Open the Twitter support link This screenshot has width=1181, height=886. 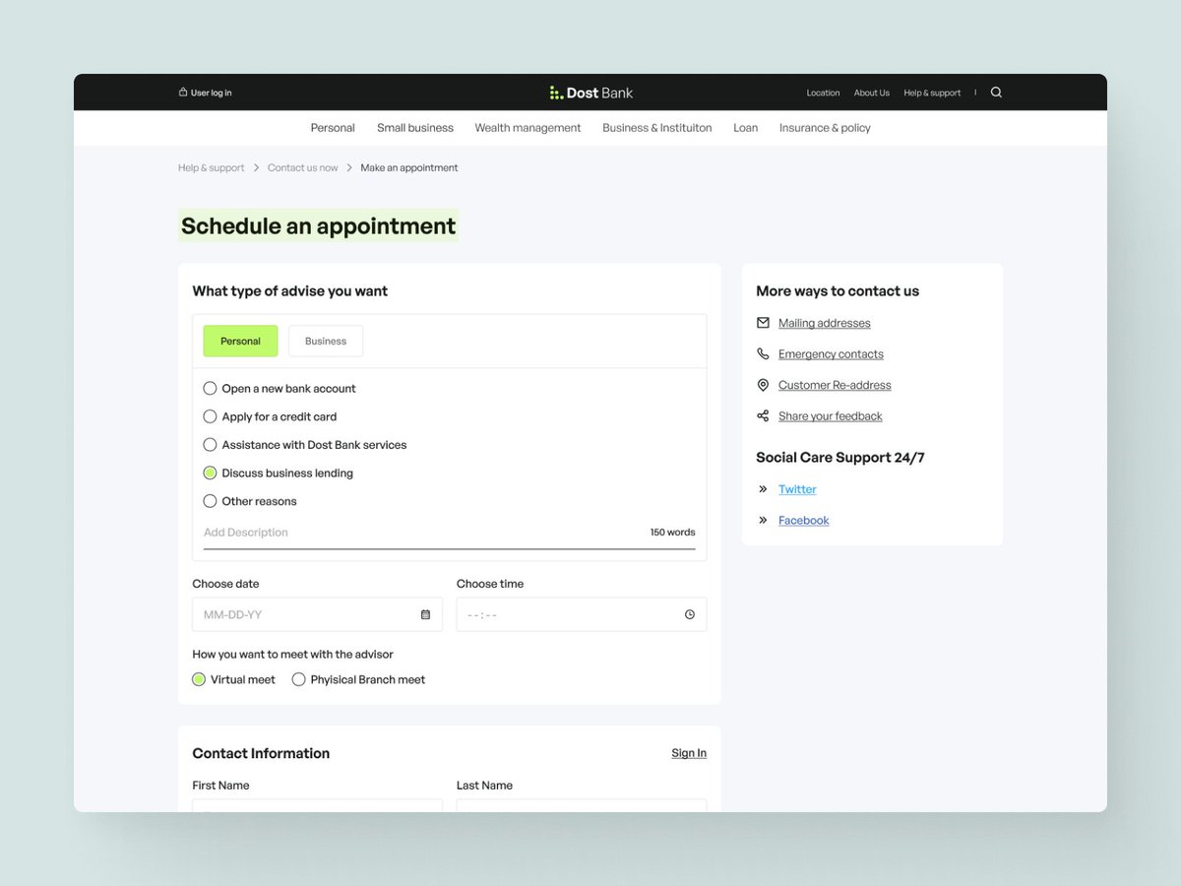[x=797, y=489]
